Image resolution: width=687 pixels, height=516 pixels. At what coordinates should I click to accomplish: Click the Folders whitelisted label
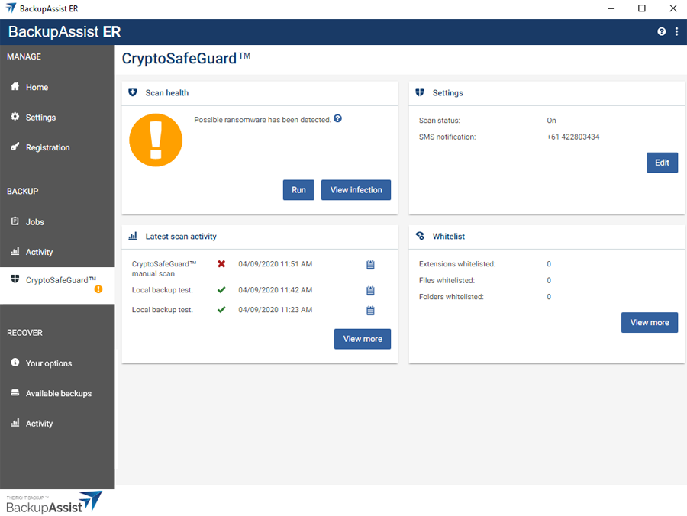click(451, 296)
